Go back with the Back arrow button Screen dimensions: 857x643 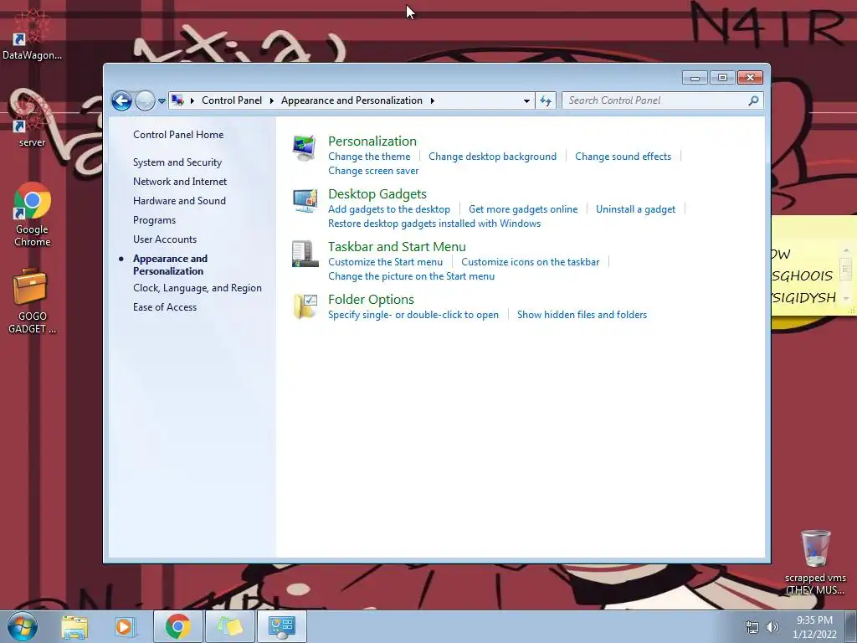click(121, 100)
